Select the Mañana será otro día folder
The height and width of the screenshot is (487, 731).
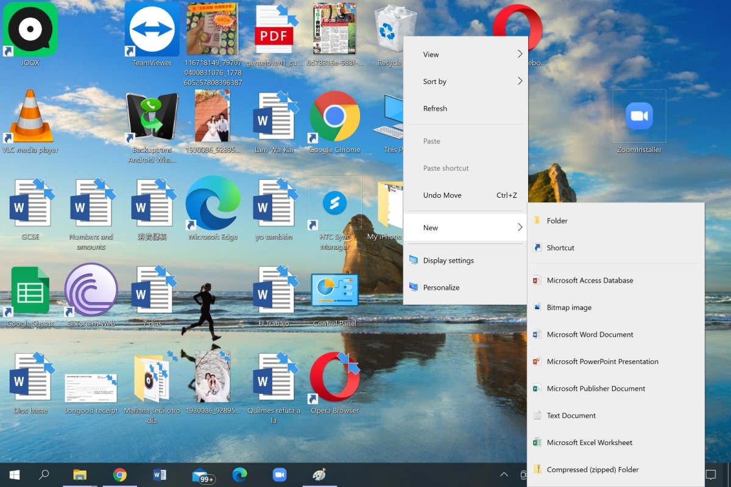(152, 388)
